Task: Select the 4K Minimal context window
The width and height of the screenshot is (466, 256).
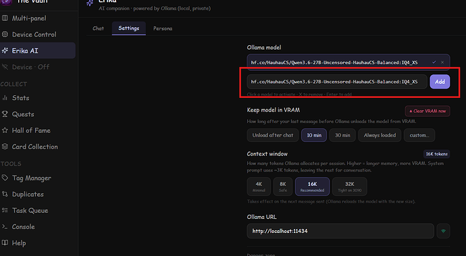Action: pos(259,186)
